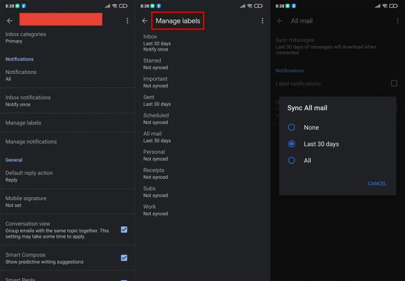Open Personal label settings

pos(202,155)
